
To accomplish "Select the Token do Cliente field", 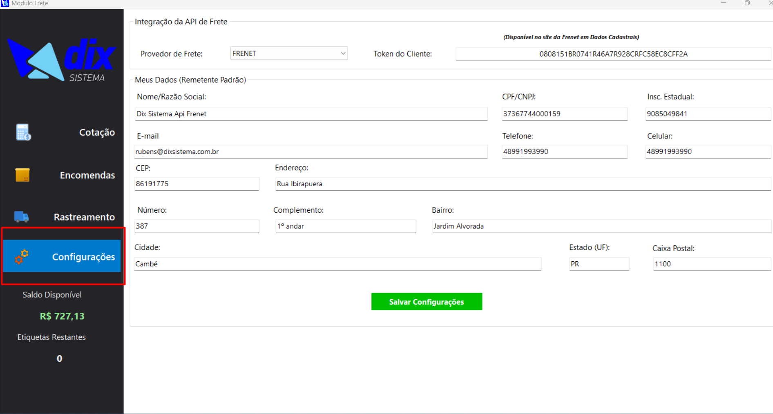I will [x=613, y=53].
